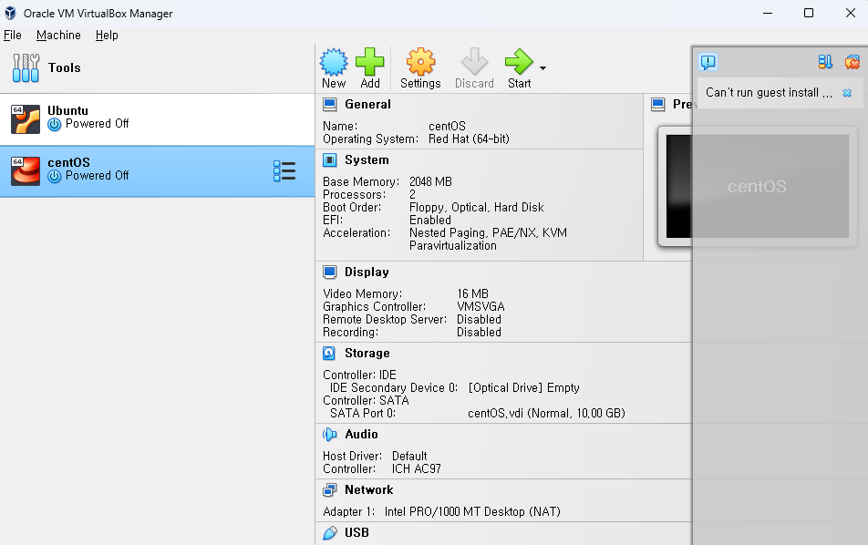Click the General section header
This screenshot has height=545, width=868.
pos(367,104)
